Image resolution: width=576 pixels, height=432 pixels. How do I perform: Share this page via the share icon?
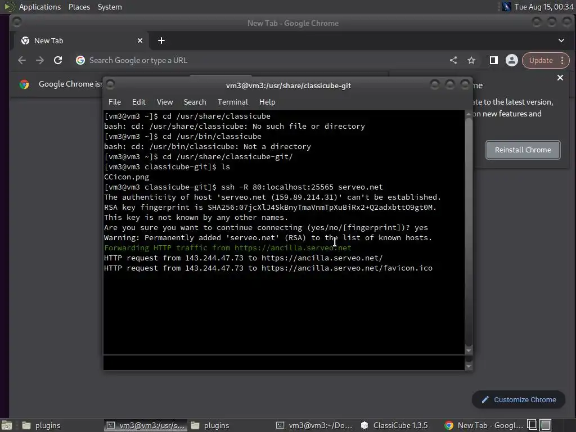[x=453, y=60]
